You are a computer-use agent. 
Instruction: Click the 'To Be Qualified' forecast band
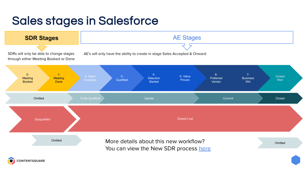[x=90, y=98]
